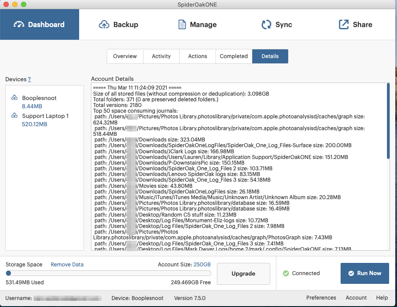Open Preferences in the bottom bar
This screenshot has height=307, width=397.
[x=321, y=298]
